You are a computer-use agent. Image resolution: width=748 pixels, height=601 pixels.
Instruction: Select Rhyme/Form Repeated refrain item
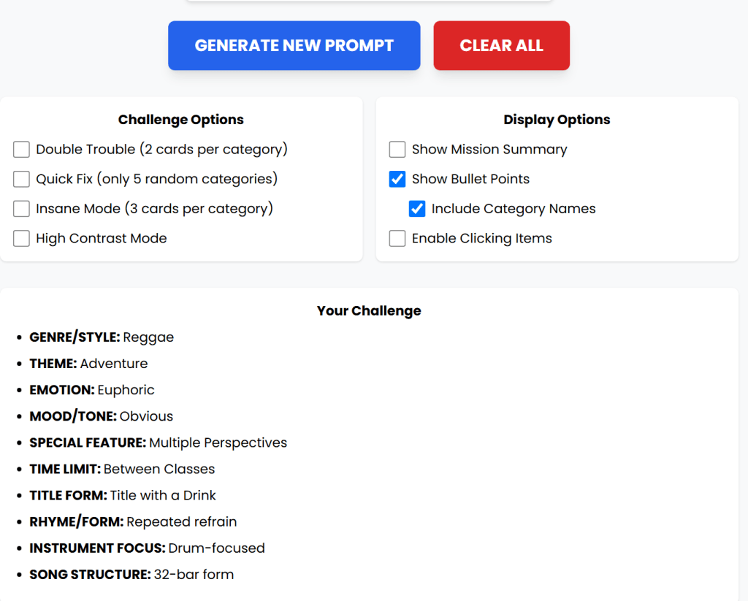(x=133, y=521)
